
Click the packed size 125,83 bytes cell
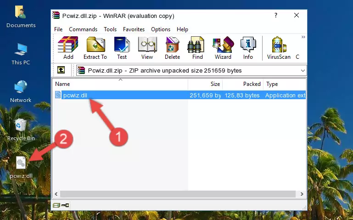(x=242, y=95)
